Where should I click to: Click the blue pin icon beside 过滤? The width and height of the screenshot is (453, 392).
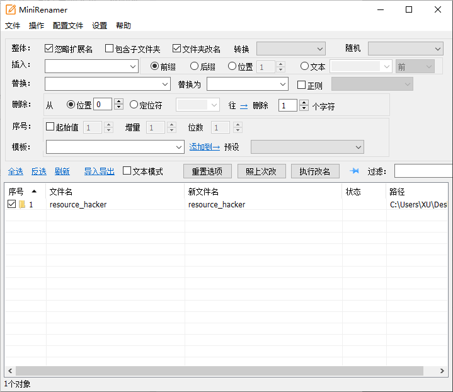(354, 171)
